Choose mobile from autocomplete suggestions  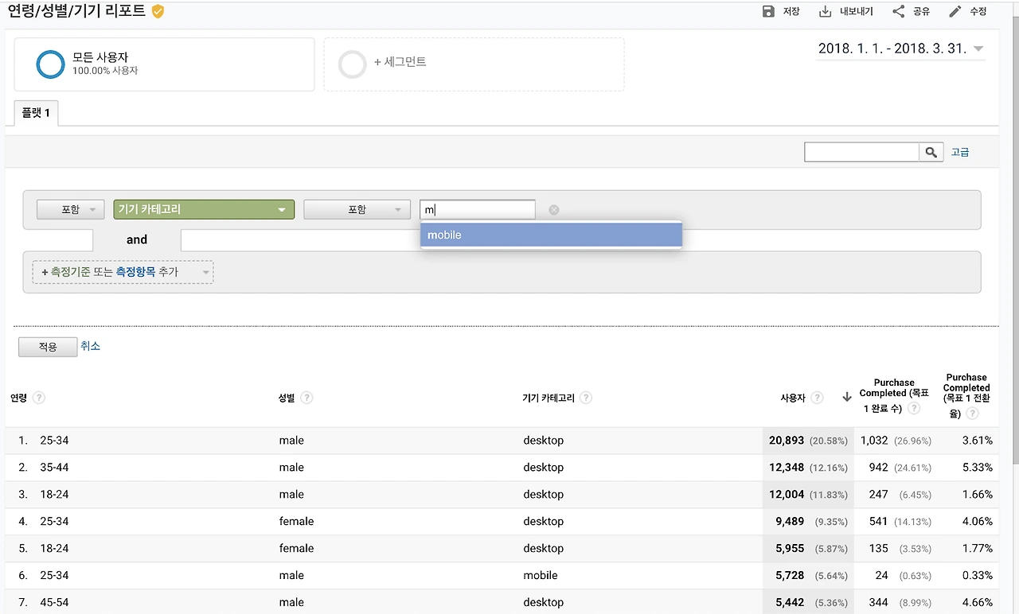click(x=551, y=235)
